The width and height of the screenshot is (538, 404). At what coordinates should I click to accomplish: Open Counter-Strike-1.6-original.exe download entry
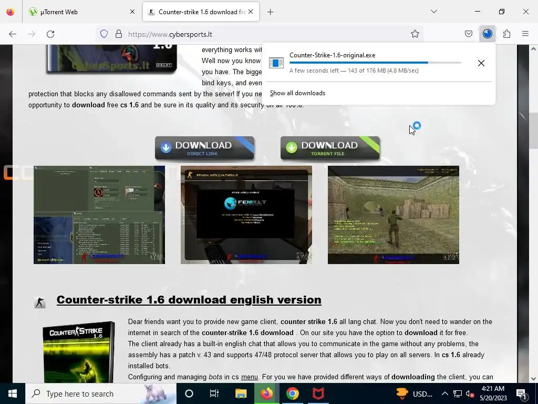pyautogui.click(x=367, y=63)
